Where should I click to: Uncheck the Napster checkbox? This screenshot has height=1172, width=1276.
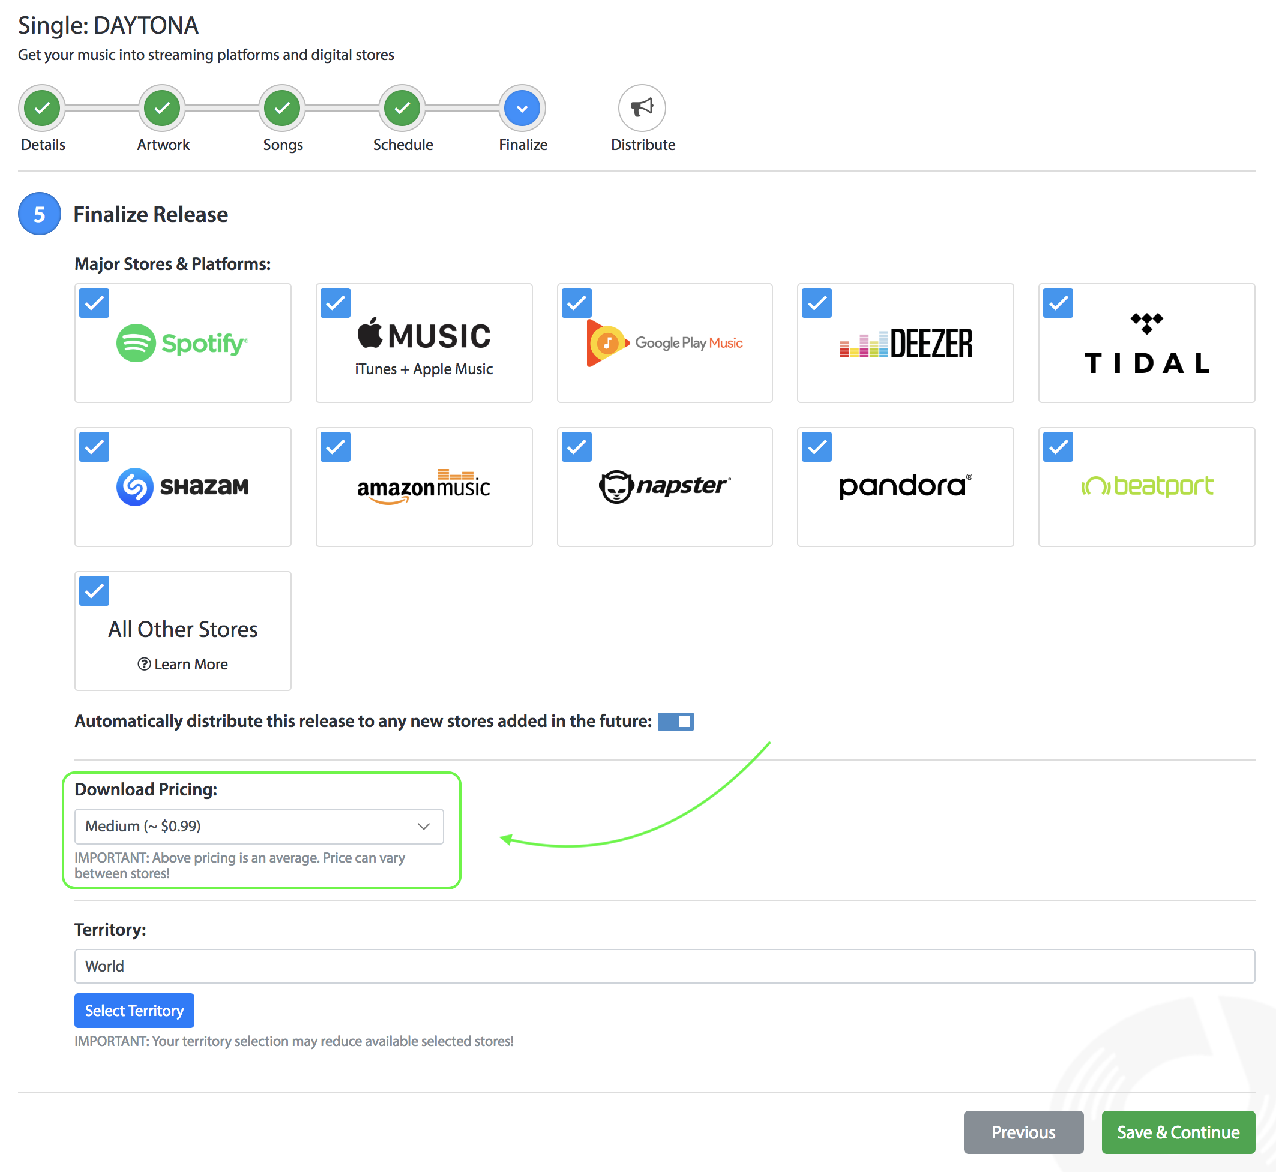(x=577, y=447)
